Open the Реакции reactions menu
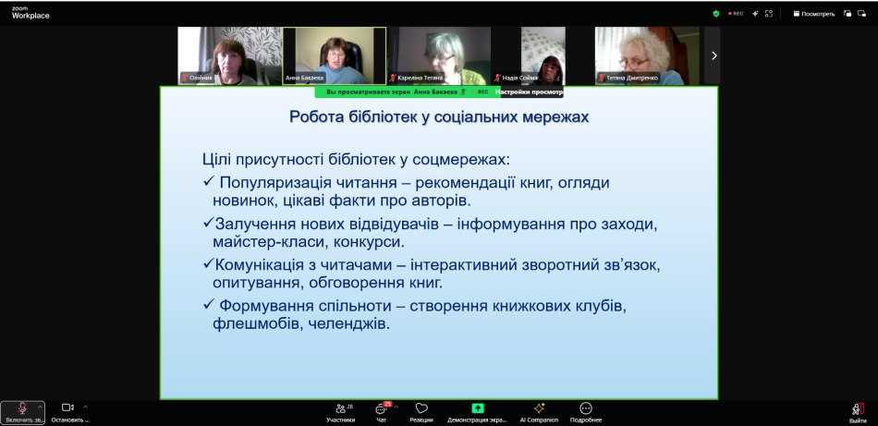Image resolution: width=878 pixels, height=426 pixels. pos(421,410)
